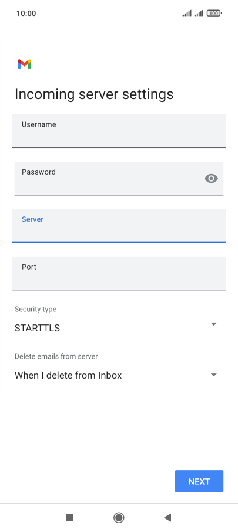The height and width of the screenshot is (532, 238).
Task: Tap the second signal strength icon
Action: pos(199,13)
